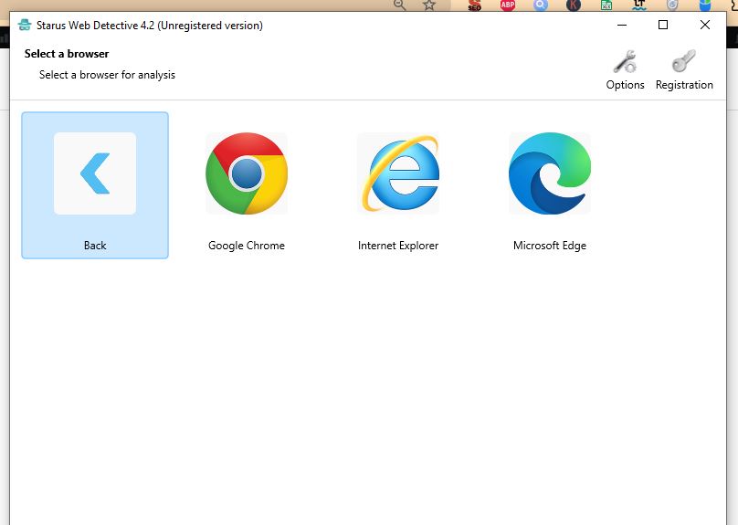Click the LT extension icon in browser toolbar
The image size is (738, 525).
638,5
